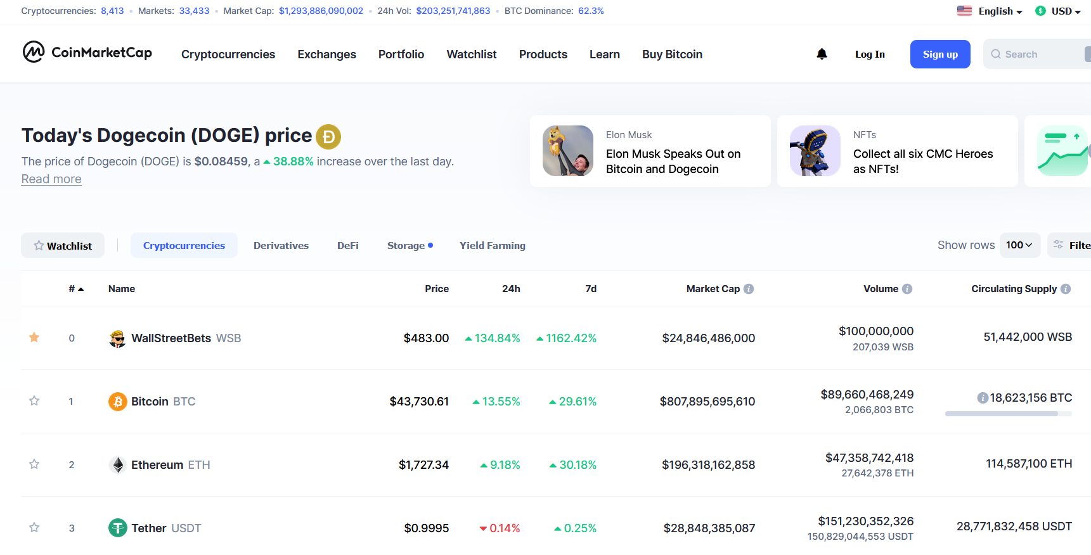Viewport: 1091px width, 555px height.
Task: Click the BTC Dominance 62.3% link
Action: pos(591,11)
